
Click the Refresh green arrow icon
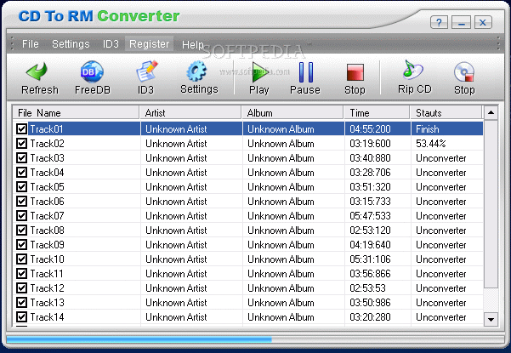tap(37, 71)
